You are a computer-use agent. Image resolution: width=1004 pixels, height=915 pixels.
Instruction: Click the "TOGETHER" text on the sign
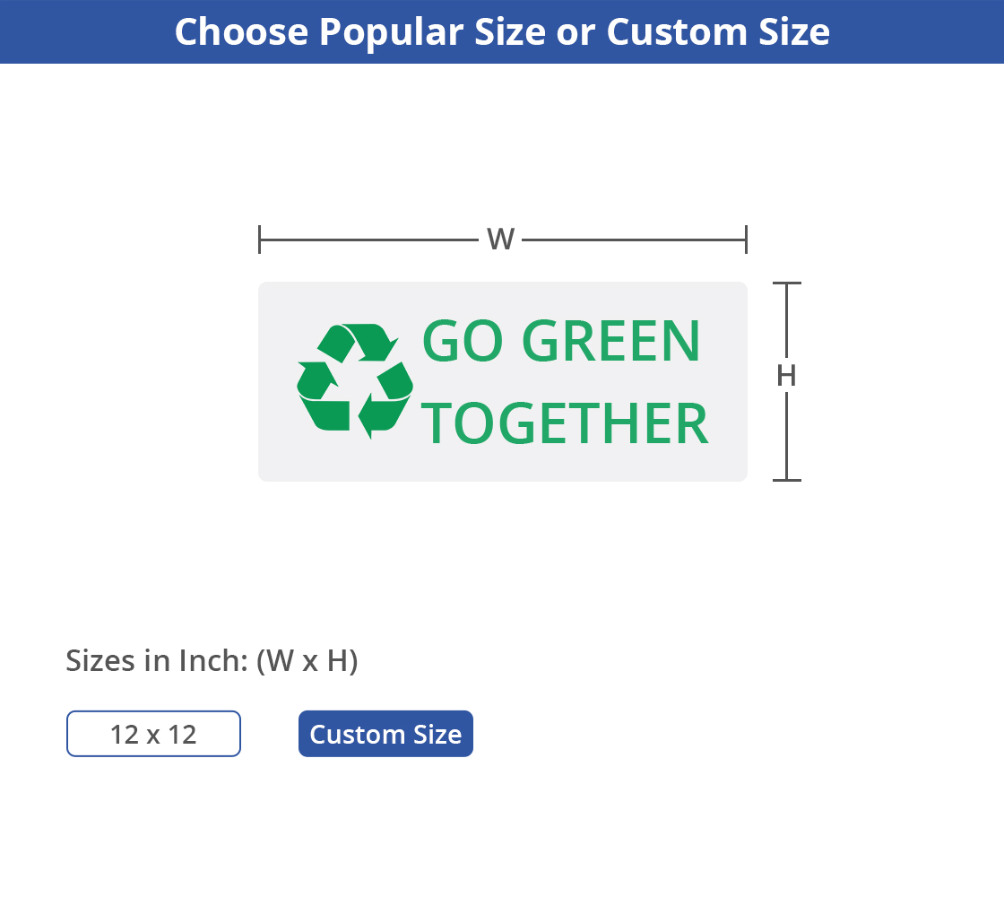point(566,423)
